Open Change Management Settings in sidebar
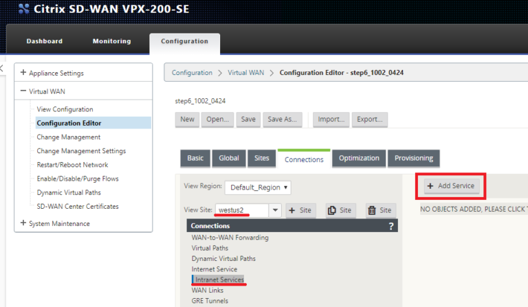 pyautogui.click(x=81, y=151)
